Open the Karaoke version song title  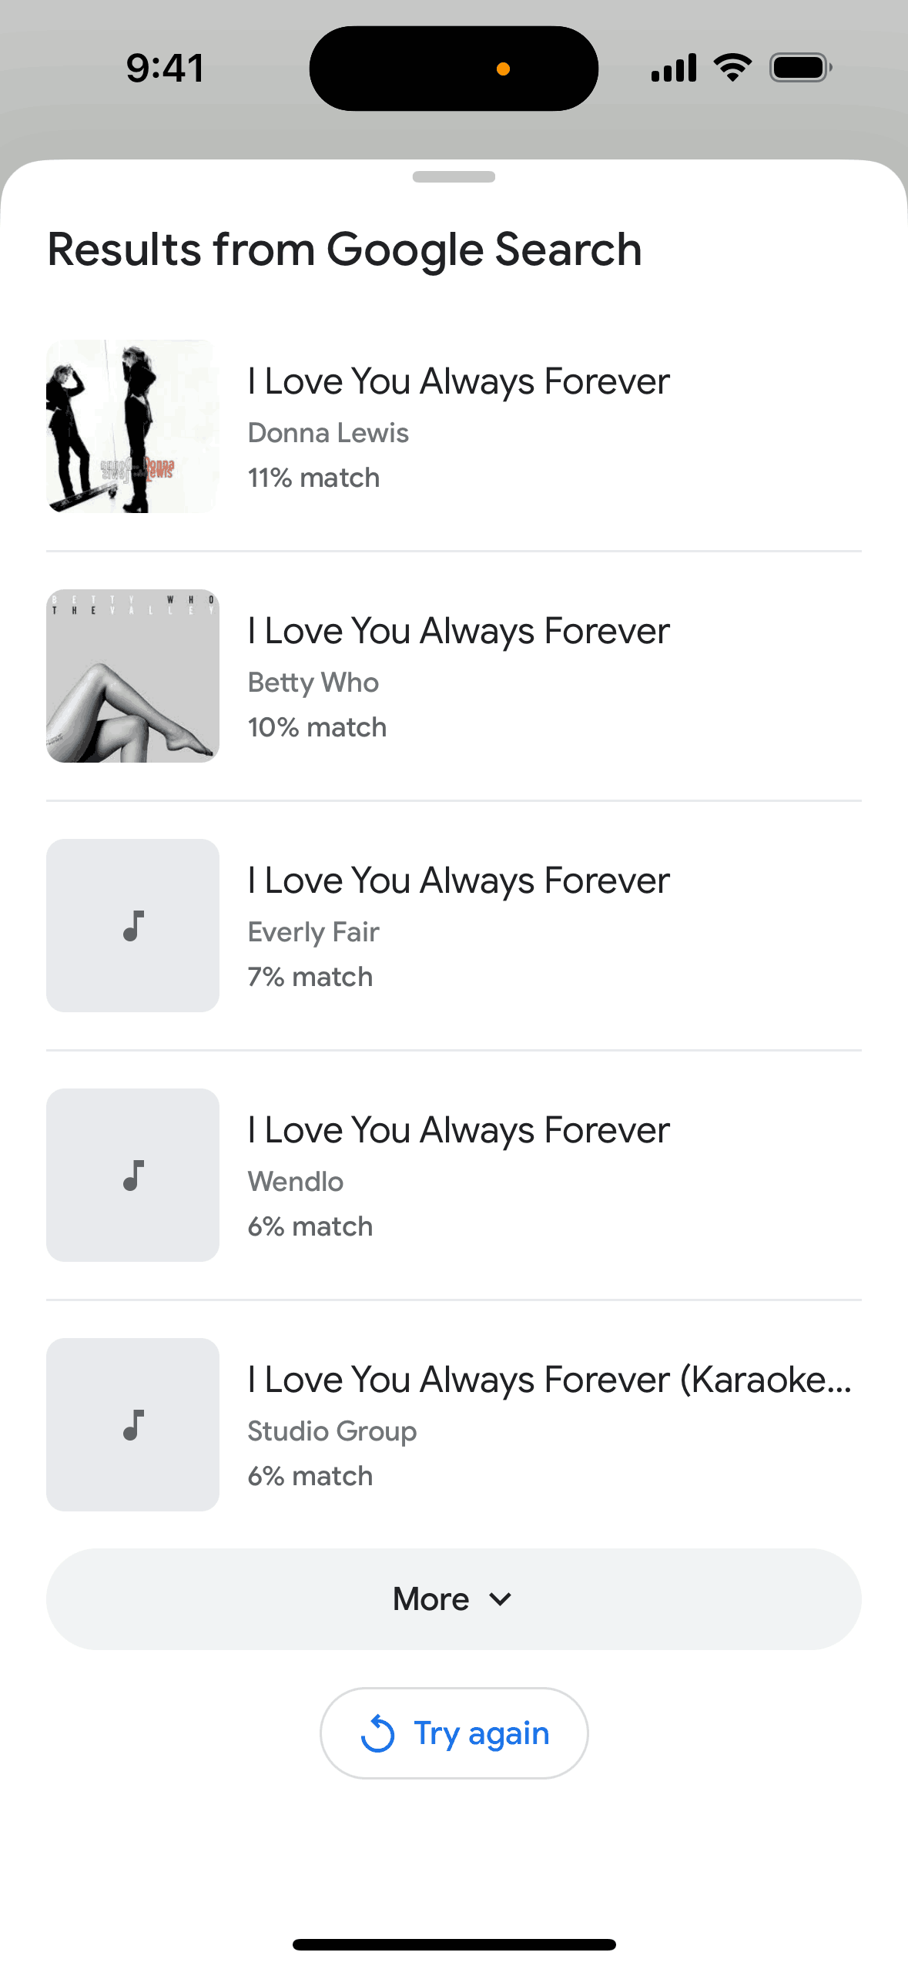(x=549, y=1380)
